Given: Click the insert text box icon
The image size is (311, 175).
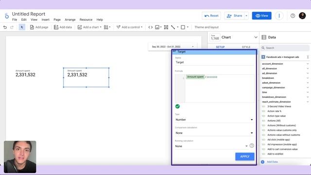Looking at the screenshot, I should (x=166, y=27).
